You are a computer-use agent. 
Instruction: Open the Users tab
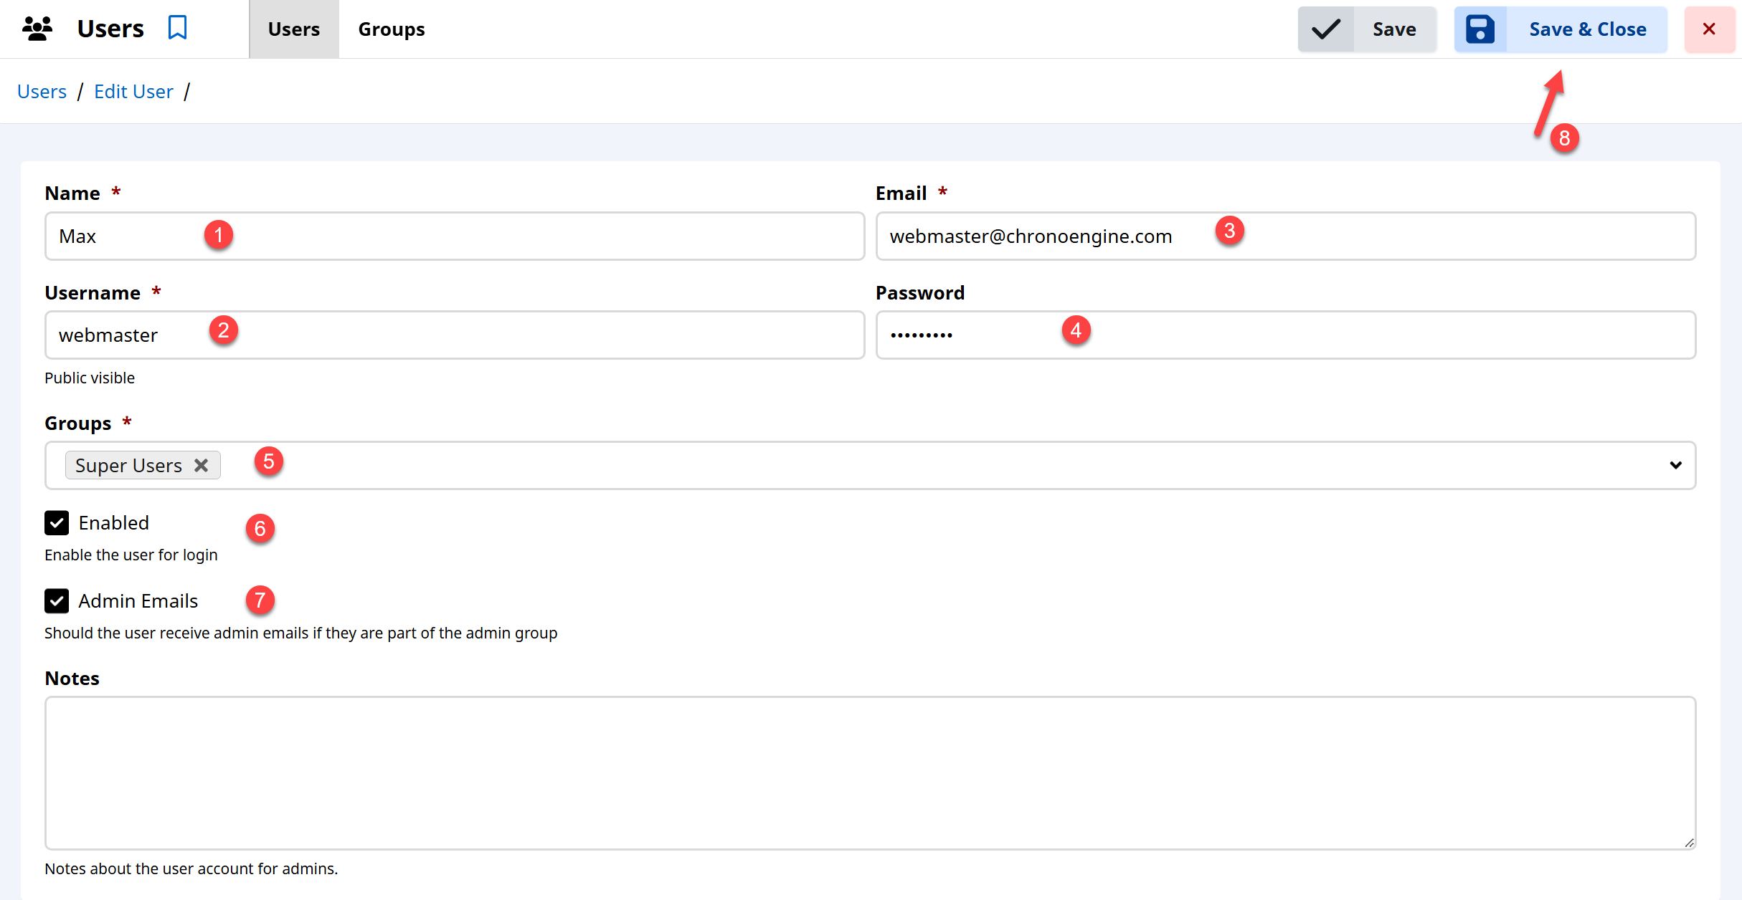(294, 29)
